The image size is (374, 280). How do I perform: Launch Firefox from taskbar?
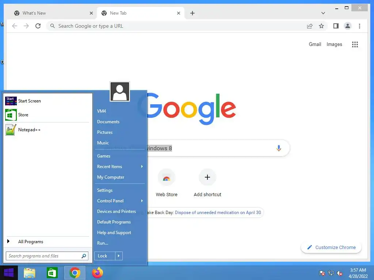[x=98, y=273]
